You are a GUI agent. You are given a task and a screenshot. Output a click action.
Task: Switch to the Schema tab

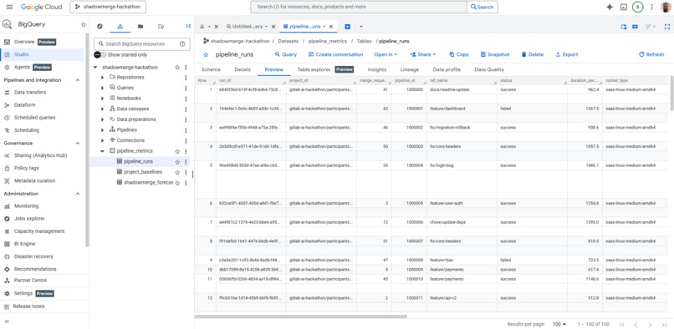coord(211,69)
